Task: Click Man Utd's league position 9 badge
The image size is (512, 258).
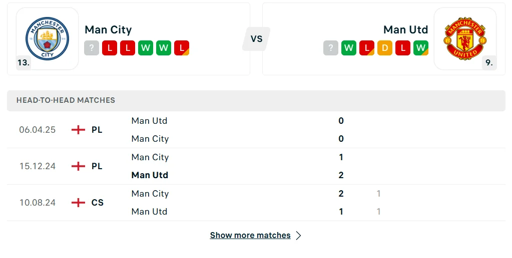Action: tap(489, 63)
